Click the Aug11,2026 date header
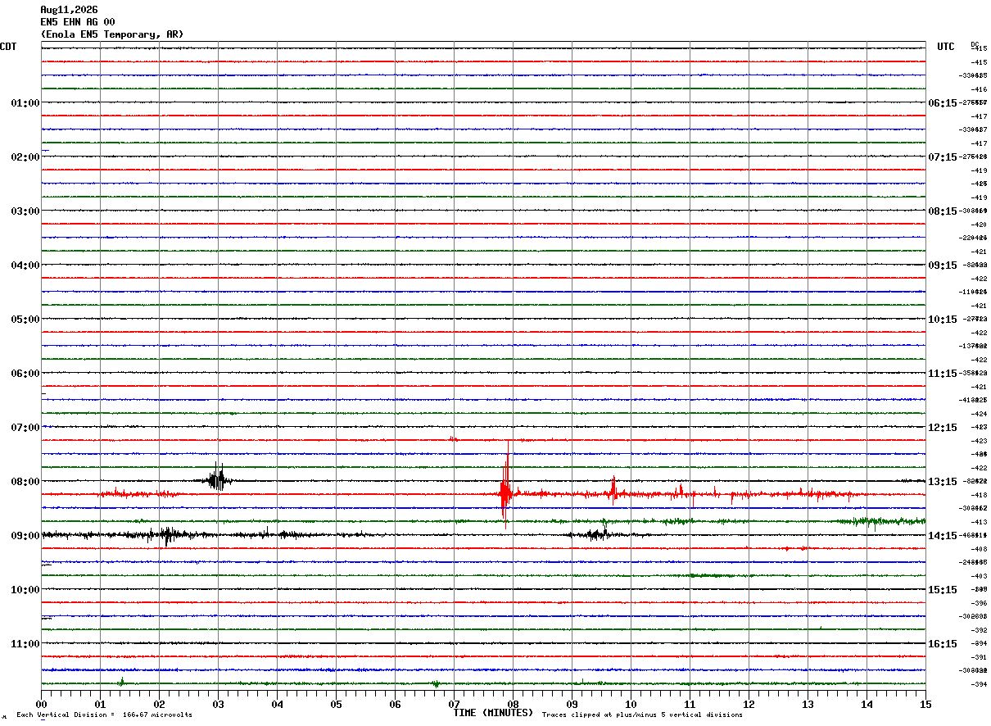This screenshot has height=726, width=991. pos(69,10)
